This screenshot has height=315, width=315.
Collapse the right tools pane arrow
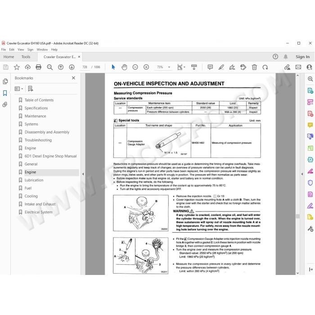pos(302,174)
